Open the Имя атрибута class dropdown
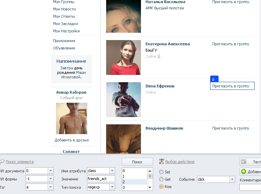 tap(112, 171)
